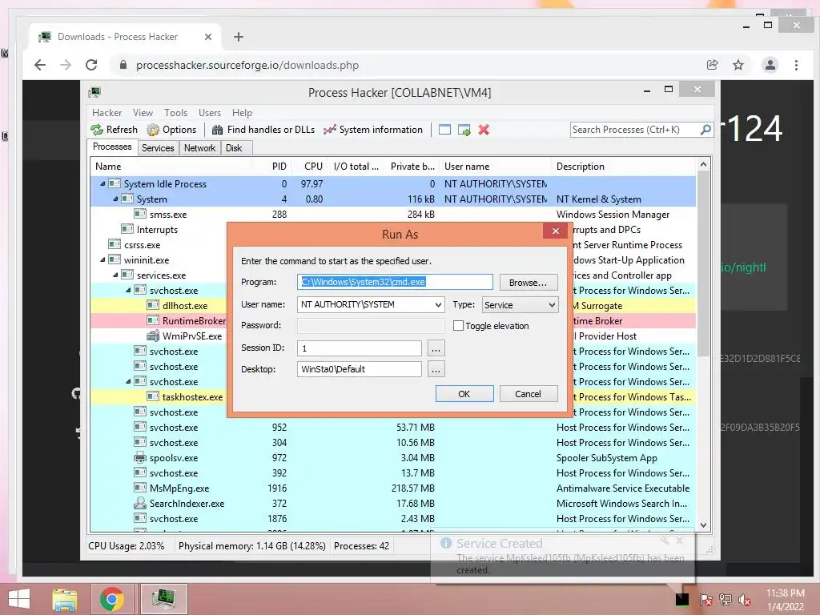Image resolution: width=820 pixels, height=615 pixels.
Task: Open the View menu
Action: pos(143,112)
